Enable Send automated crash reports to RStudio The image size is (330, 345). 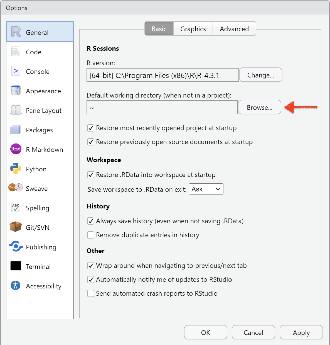point(91,293)
